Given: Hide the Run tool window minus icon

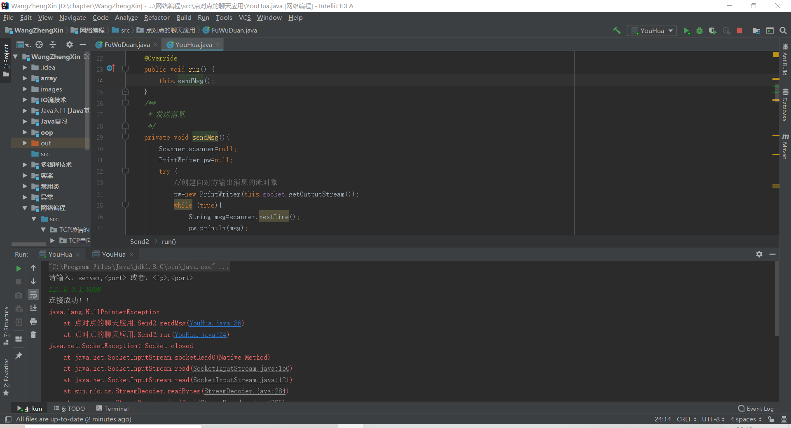Looking at the screenshot, I should 772,254.
